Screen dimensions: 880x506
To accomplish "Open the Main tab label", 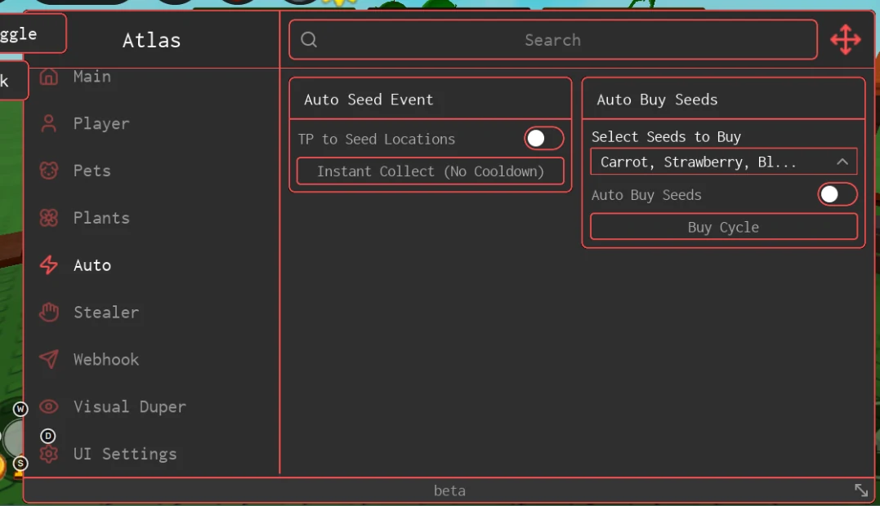I will [x=92, y=77].
